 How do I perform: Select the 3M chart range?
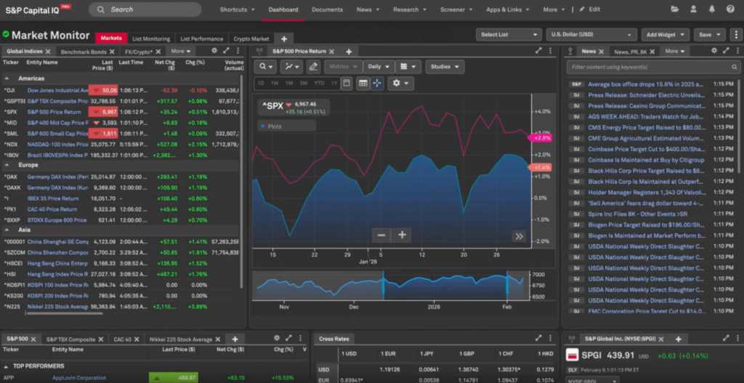coord(304,83)
